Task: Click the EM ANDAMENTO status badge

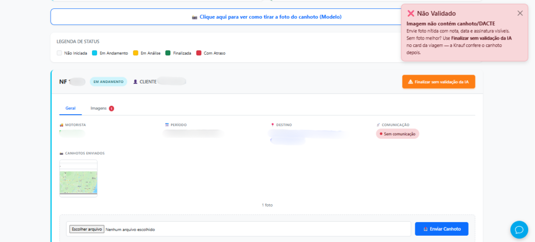Action: tap(109, 82)
